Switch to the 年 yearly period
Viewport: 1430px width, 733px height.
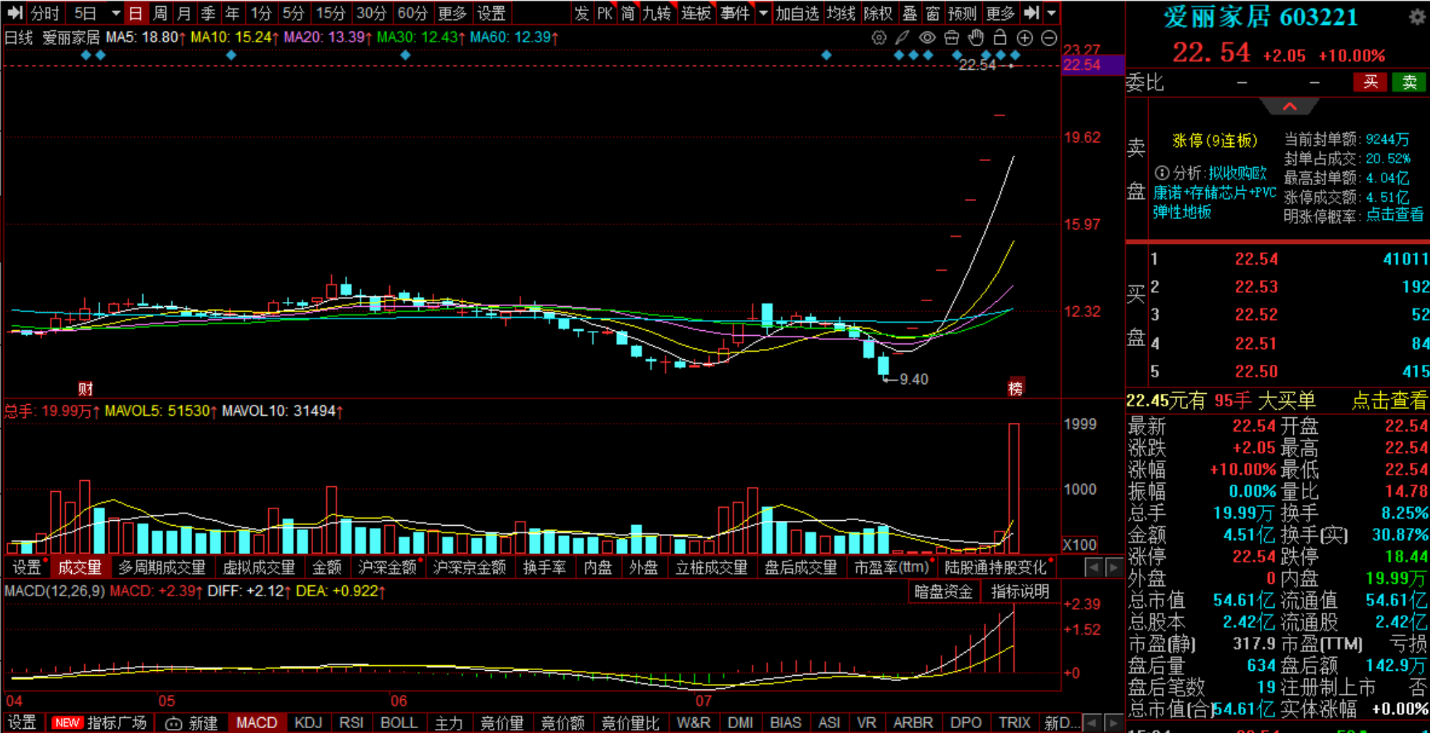[232, 12]
